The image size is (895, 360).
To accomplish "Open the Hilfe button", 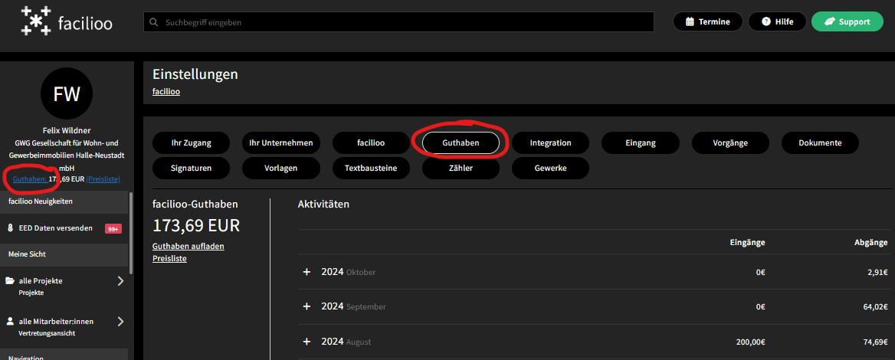I will (778, 21).
